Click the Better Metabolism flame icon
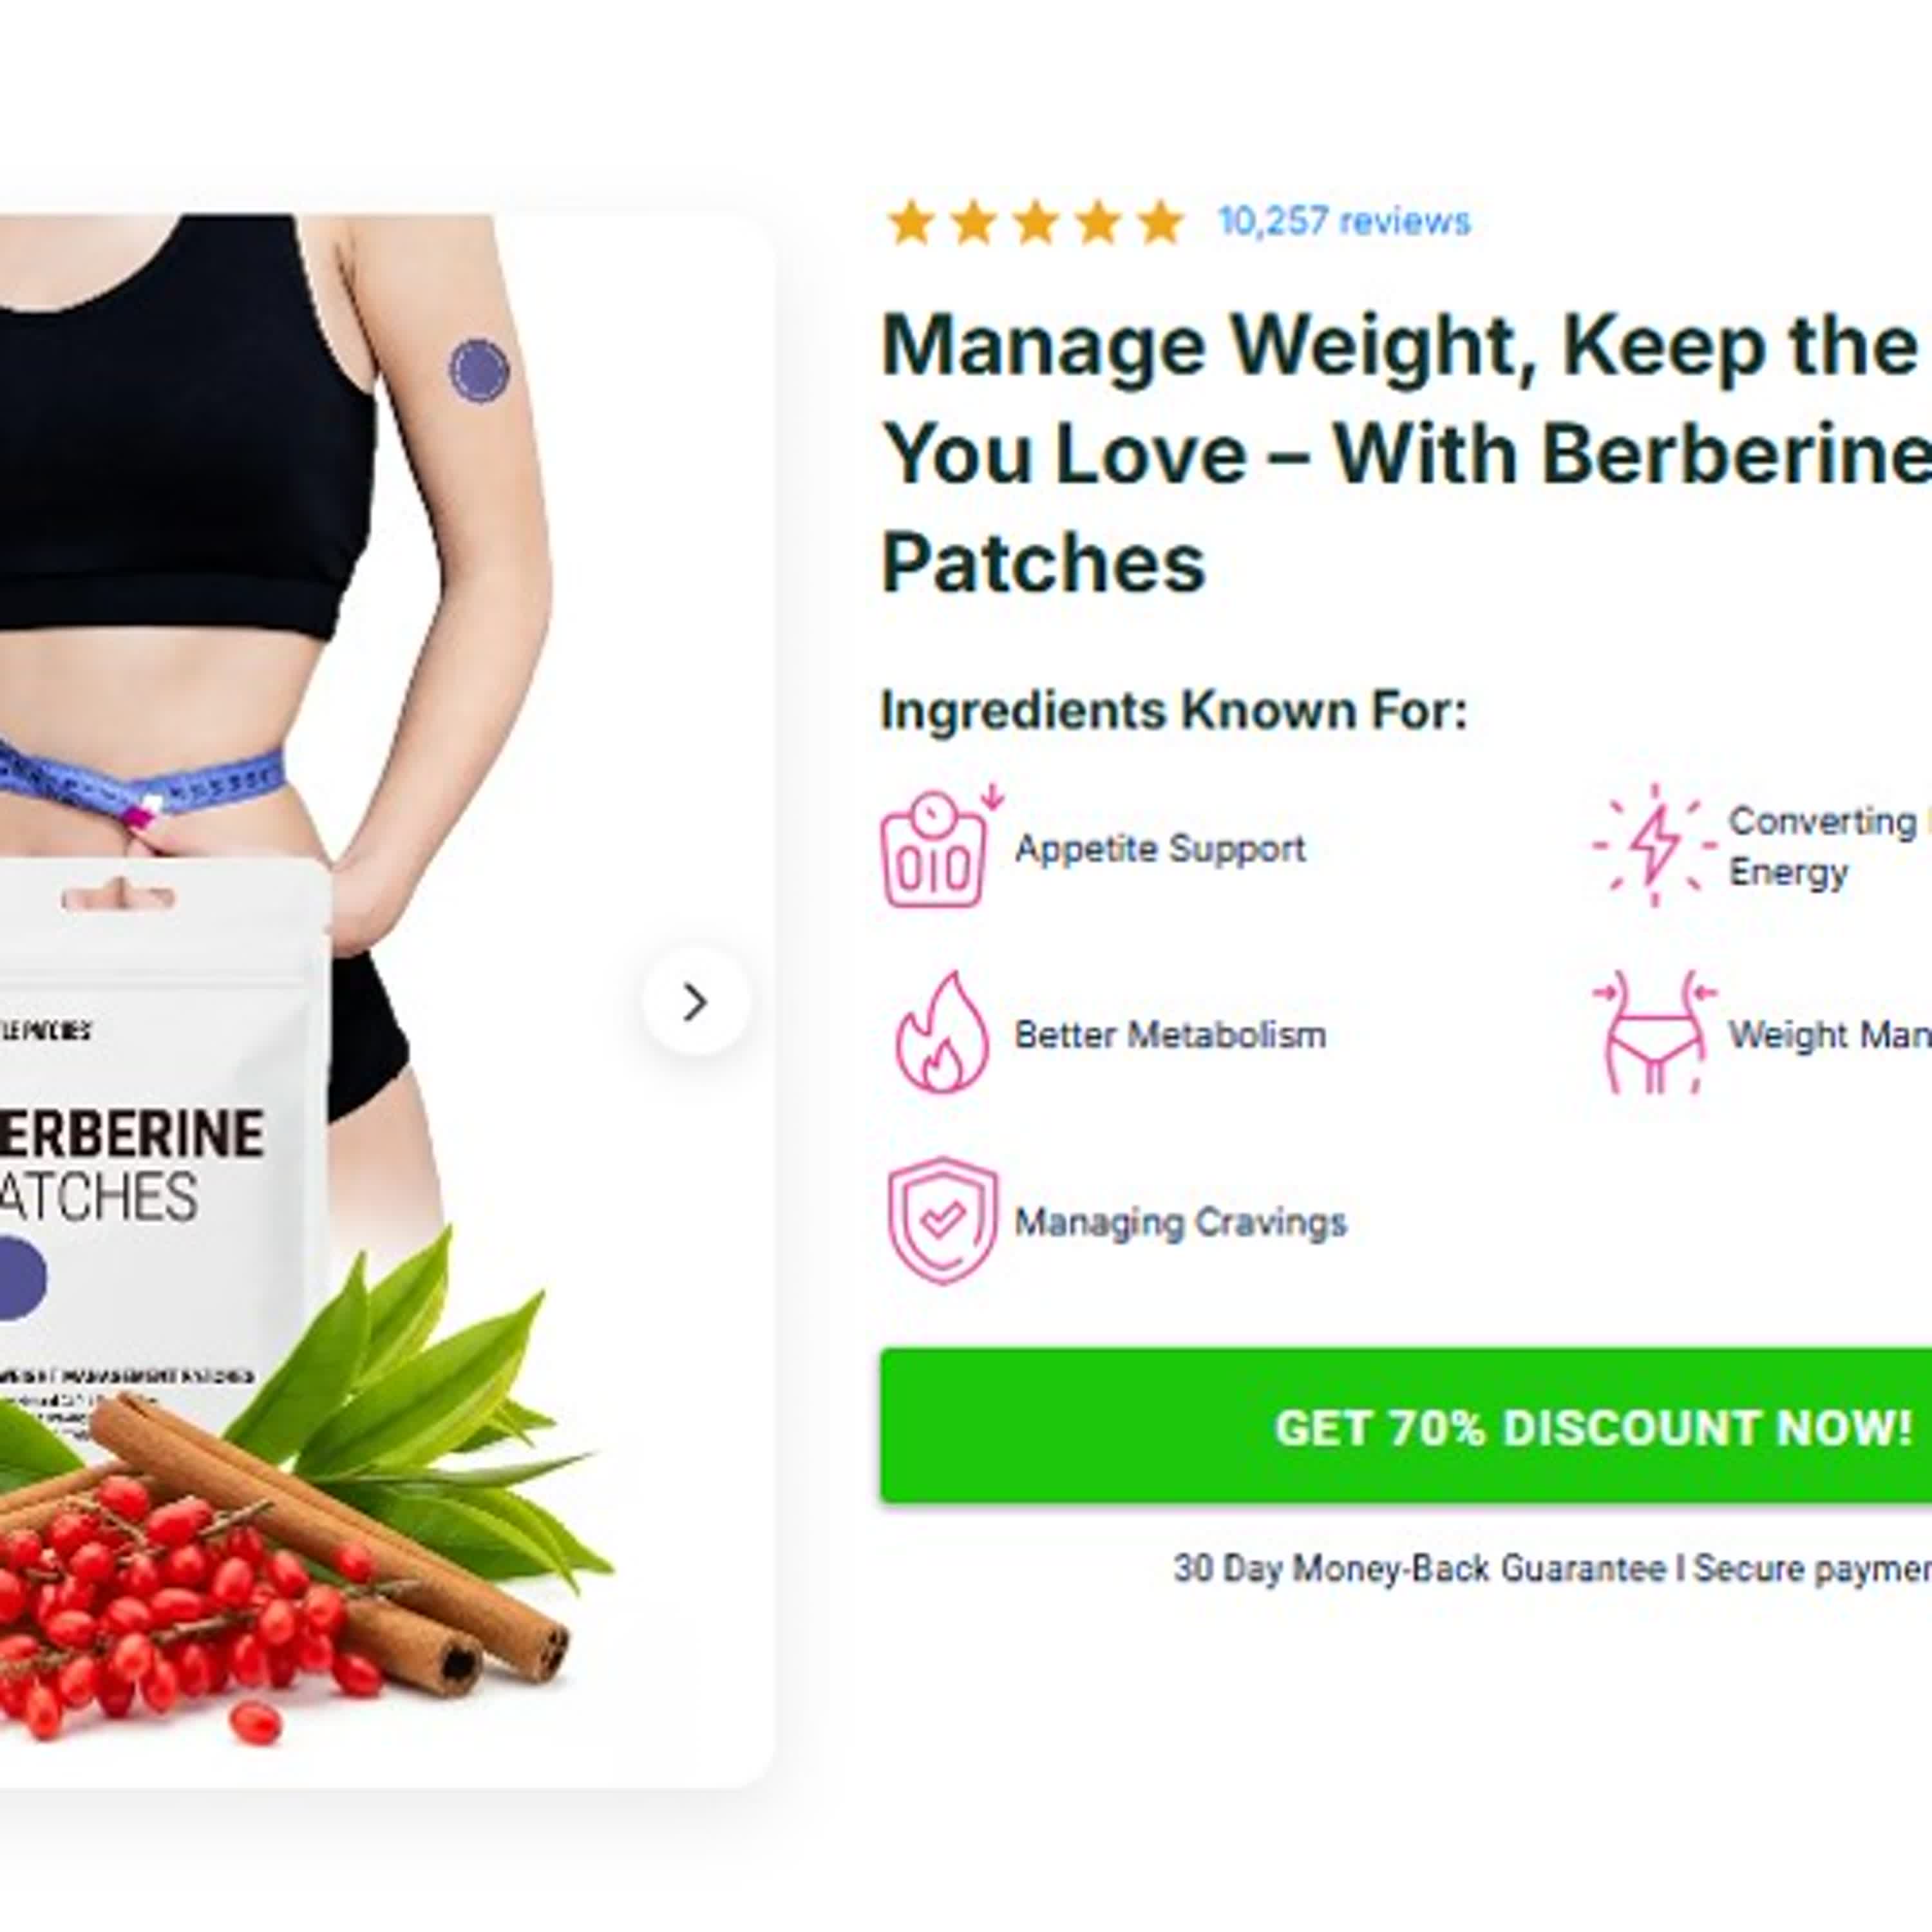This screenshot has width=1932, height=1932. tap(941, 1032)
